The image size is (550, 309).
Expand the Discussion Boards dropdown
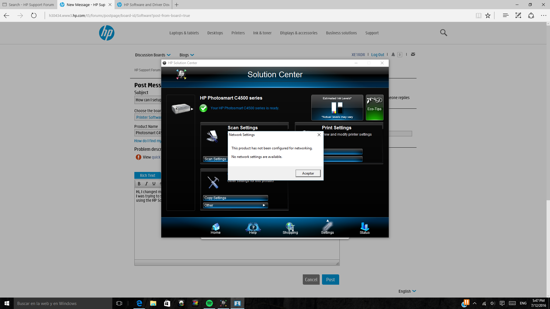153,55
